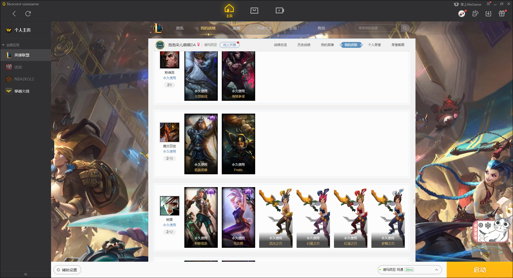
Task: Open the hamburger main menu icon
Action: (x=488, y=4)
